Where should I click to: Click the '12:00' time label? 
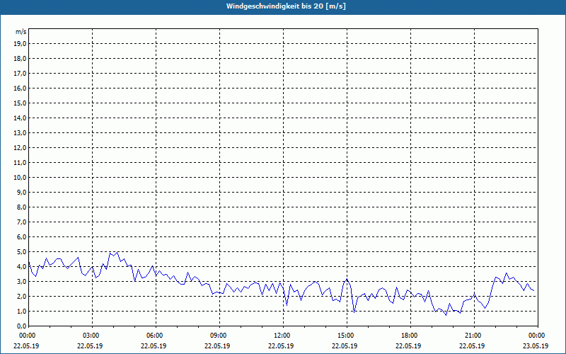coord(283,336)
